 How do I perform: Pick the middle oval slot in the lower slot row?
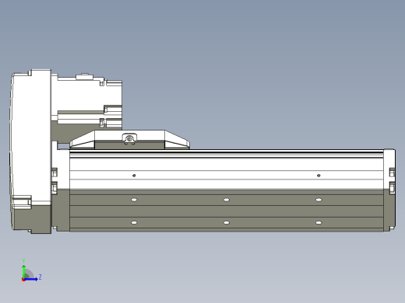coord(227,222)
